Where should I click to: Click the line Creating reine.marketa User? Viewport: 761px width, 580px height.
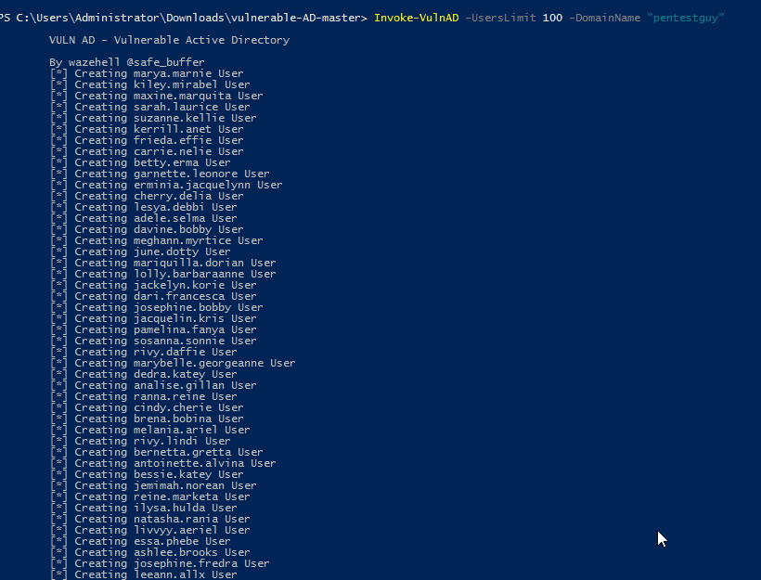pos(150,497)
